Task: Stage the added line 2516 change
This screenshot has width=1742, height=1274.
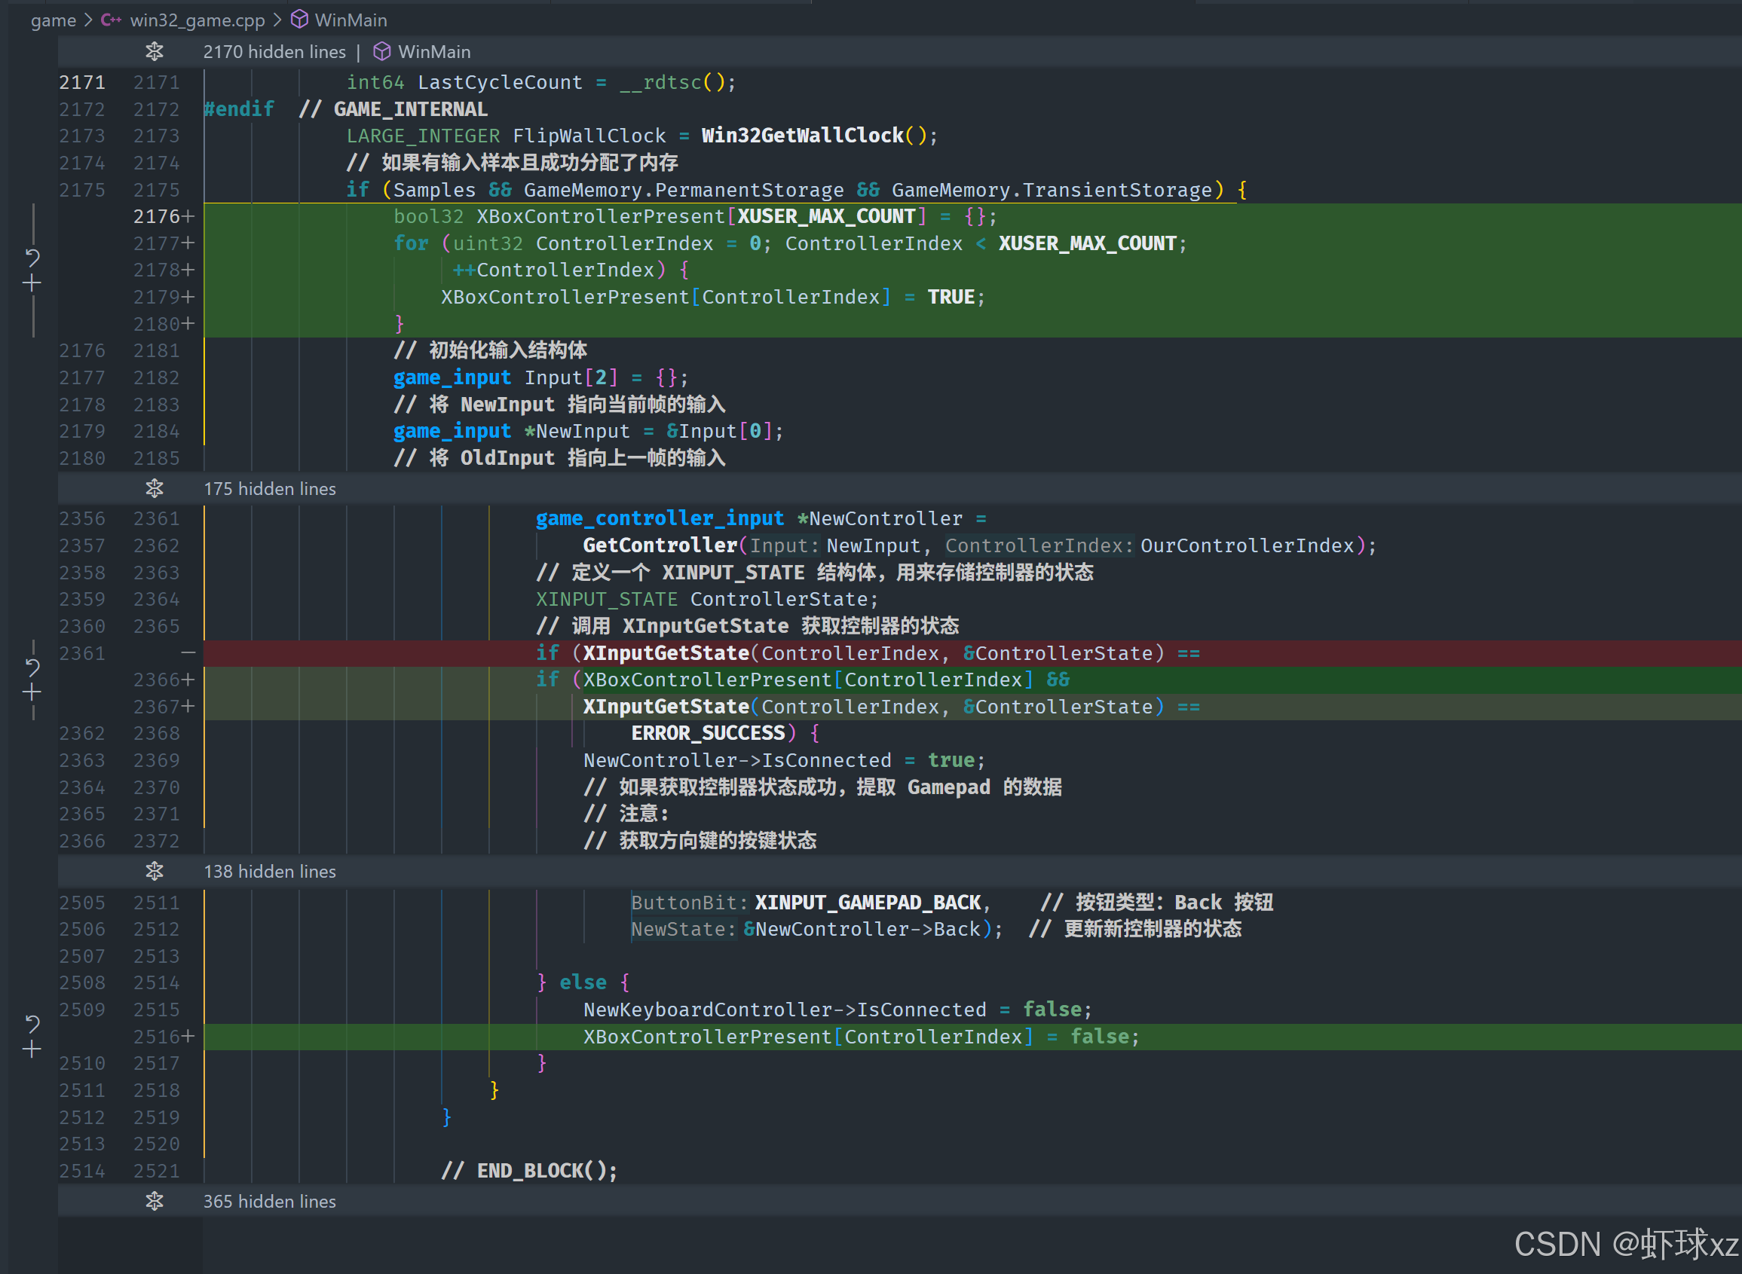Action: [32, 1049]
